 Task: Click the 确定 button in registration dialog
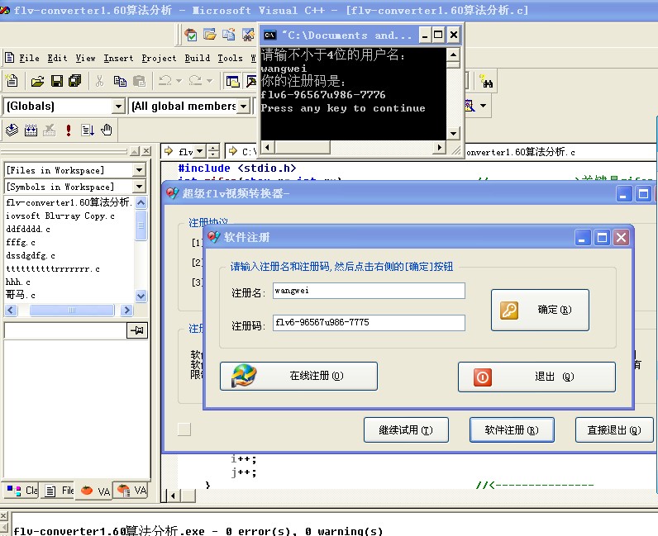pyautogui.click(x=540, y=311)
